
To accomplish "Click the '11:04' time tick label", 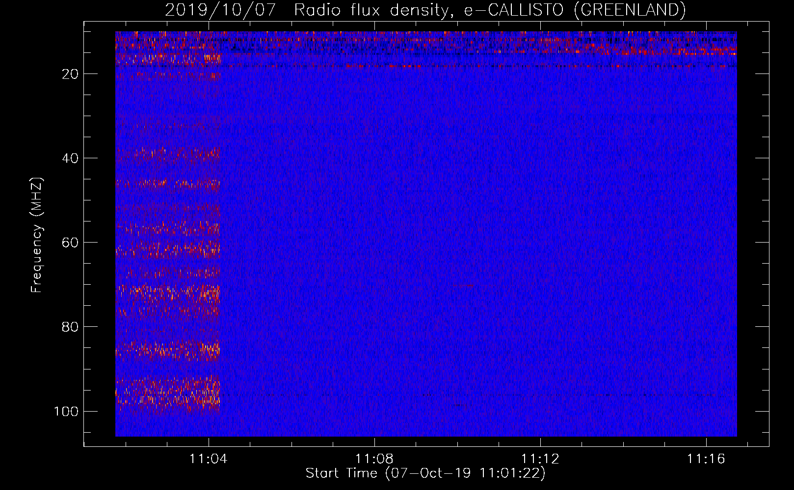I will [209, 459].
